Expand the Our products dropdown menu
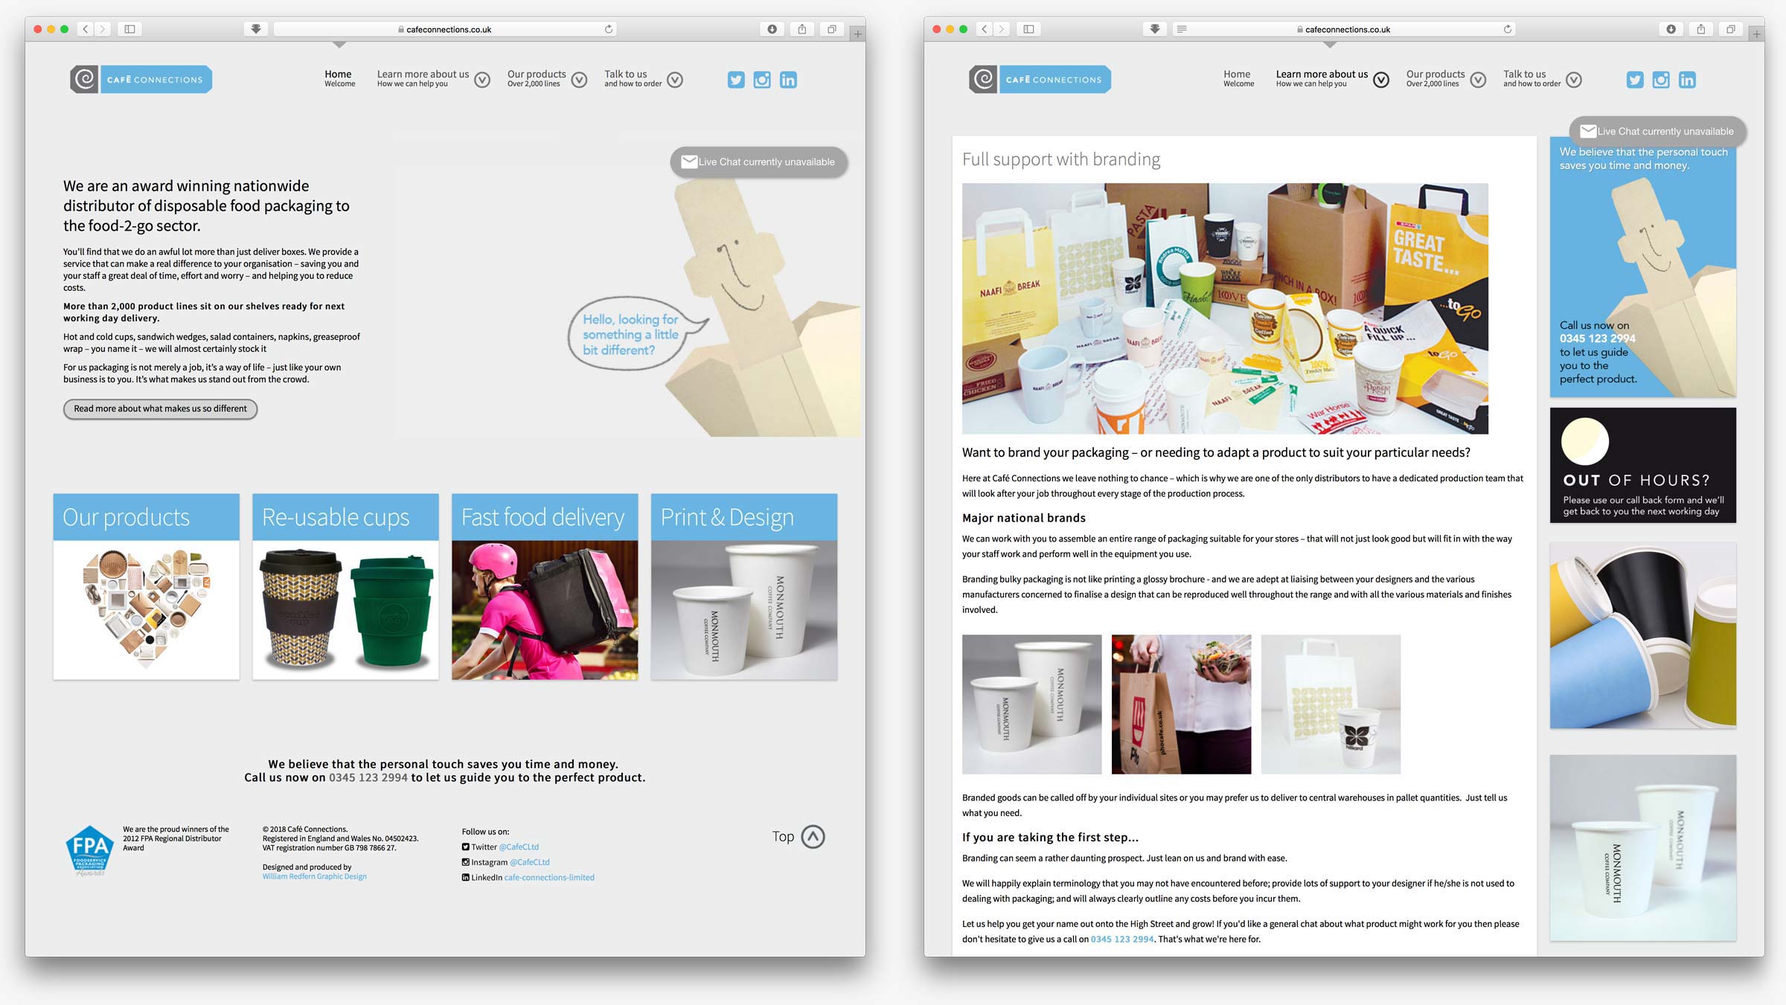The height and width of the screenshot is (1005, 1786). click(x=577, y=80)
